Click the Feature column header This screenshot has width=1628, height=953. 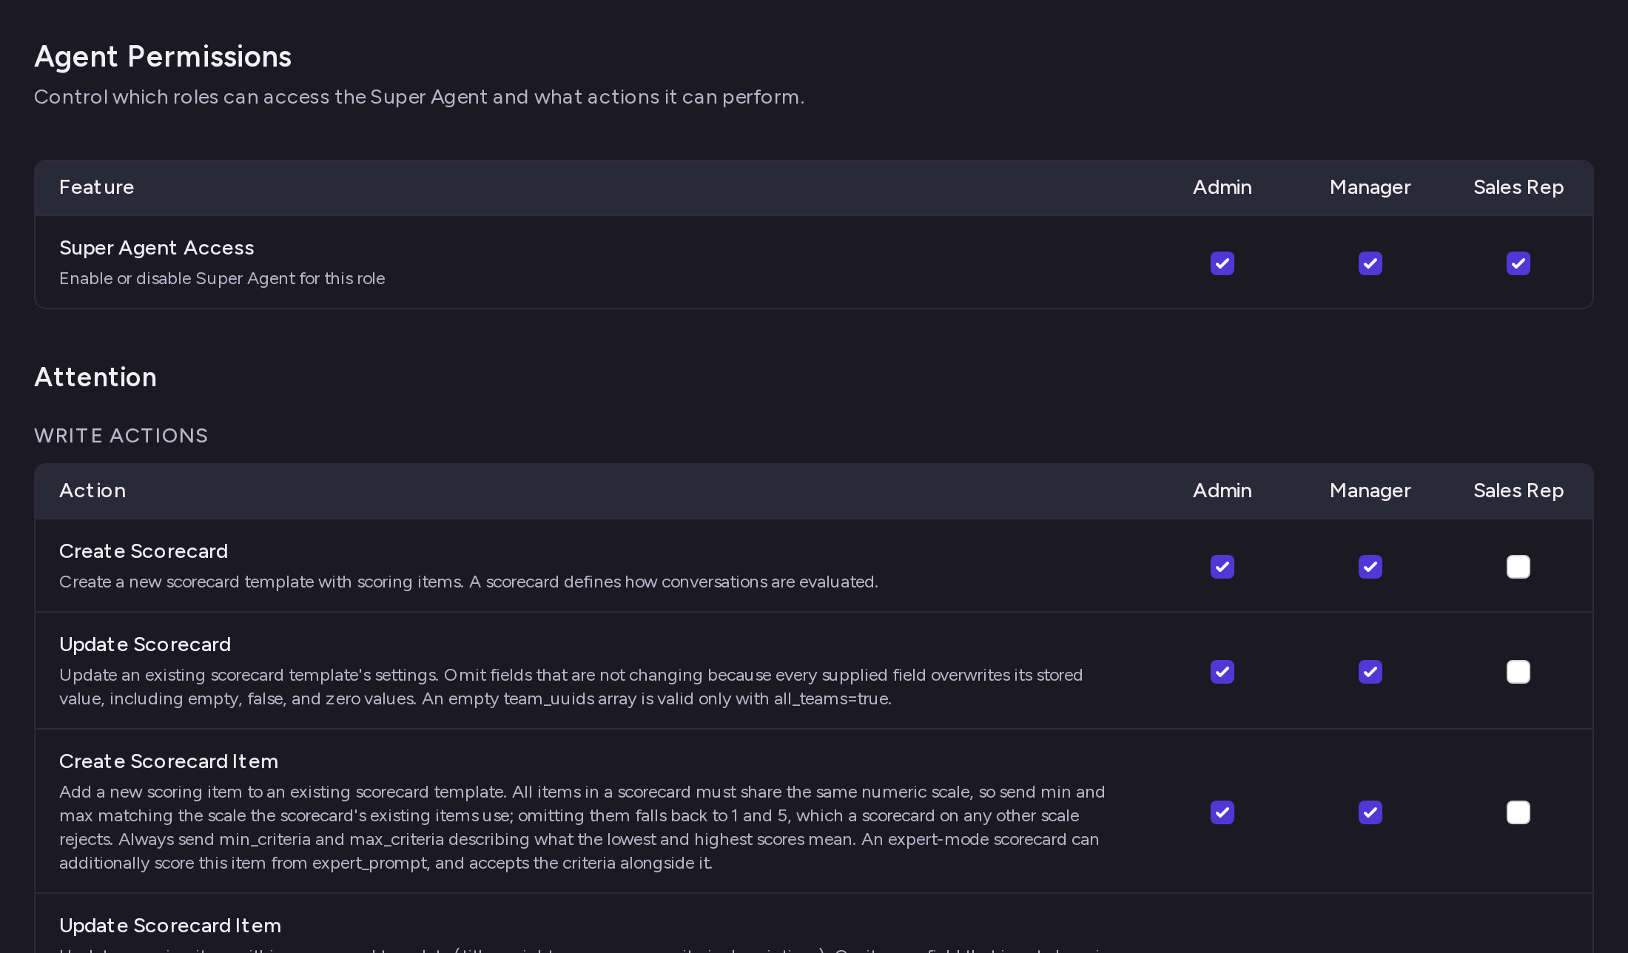(x=97, y=187)
